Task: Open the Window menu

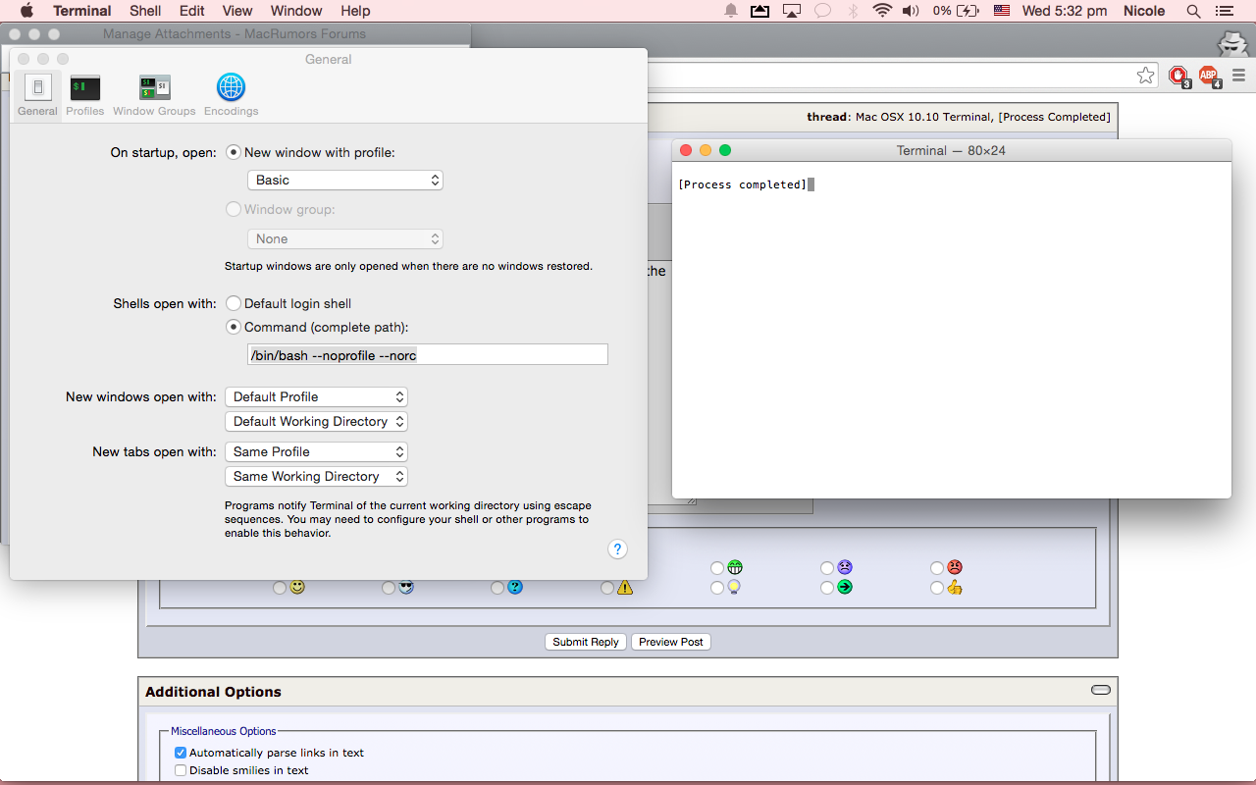Action: click(296, 11)
